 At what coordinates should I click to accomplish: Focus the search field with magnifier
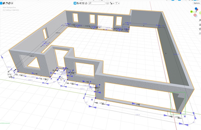coord(97,3)
